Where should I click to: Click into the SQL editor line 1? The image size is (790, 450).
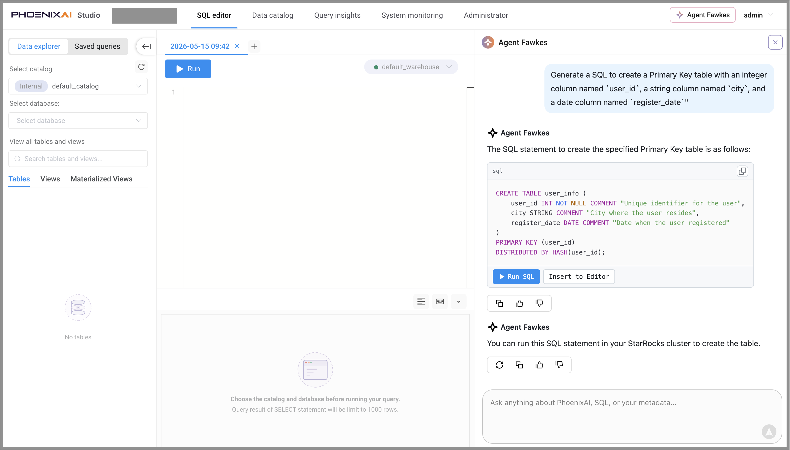pos(325,92)
